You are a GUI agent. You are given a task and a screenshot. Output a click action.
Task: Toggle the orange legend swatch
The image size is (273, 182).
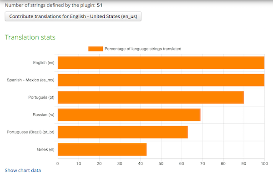click(96, 49)
